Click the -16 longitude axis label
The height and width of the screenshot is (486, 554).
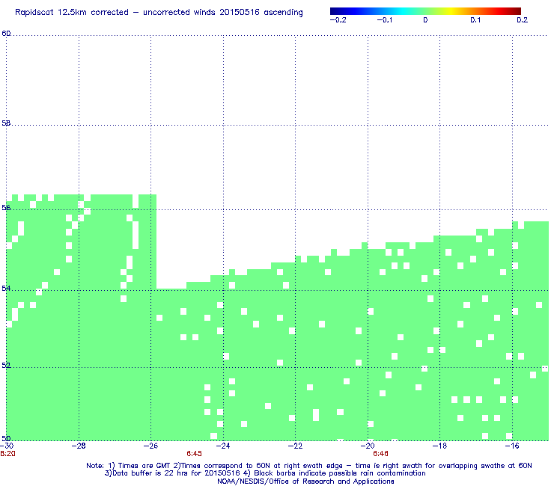(512, 446)
